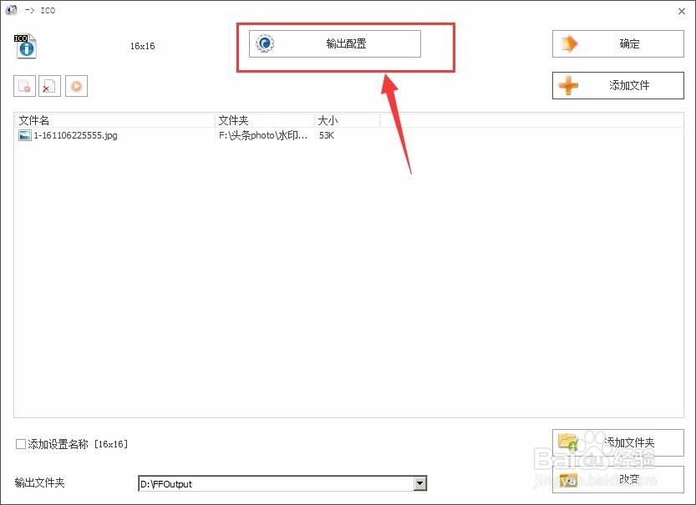
Task: Click the 添加文件 add file button
Action: (x=618, y=86)
